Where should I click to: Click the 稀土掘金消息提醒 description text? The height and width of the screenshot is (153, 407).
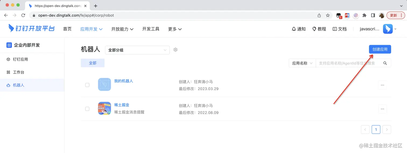[x=129, y=112]
